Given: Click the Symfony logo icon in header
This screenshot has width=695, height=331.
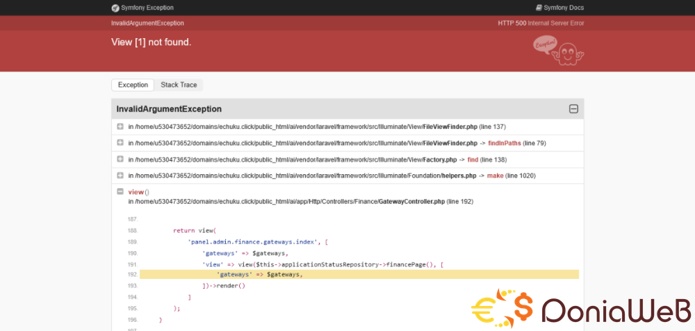Looking at the screenshot, I should [x=115, y=8].
